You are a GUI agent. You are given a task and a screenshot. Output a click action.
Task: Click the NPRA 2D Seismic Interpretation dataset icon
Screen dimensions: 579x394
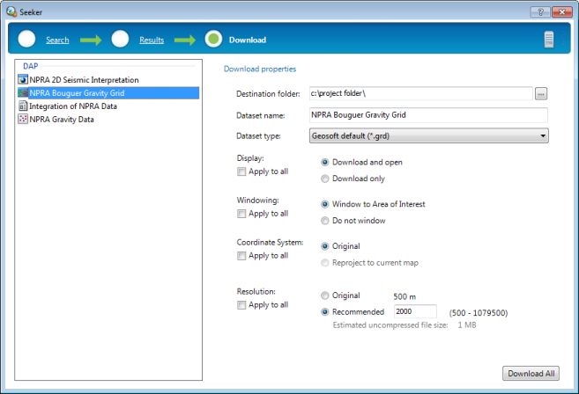[23, 80]
